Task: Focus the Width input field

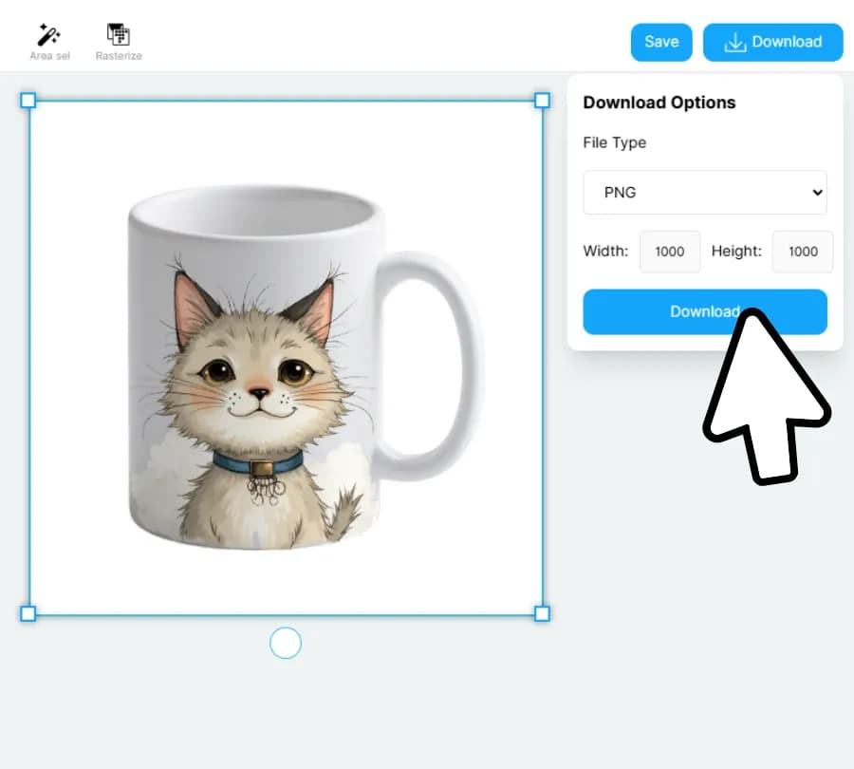Action: click(x=670, y=252)
